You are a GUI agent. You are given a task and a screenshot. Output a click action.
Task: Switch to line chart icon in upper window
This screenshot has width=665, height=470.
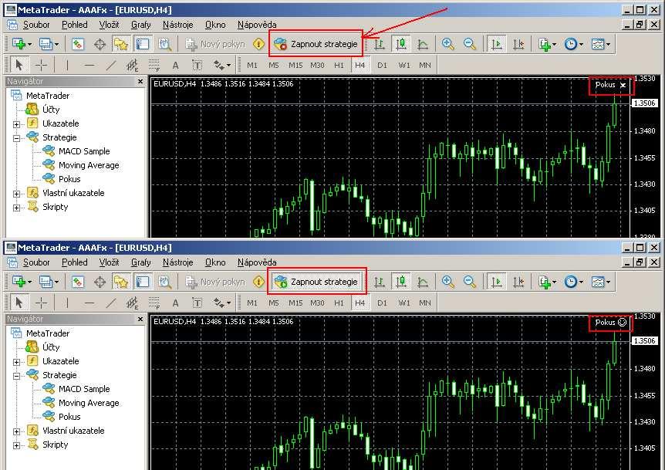[423, 44]
